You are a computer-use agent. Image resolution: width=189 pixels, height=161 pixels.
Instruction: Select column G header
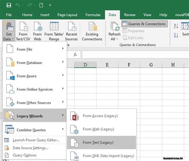[x=151, y=65]
